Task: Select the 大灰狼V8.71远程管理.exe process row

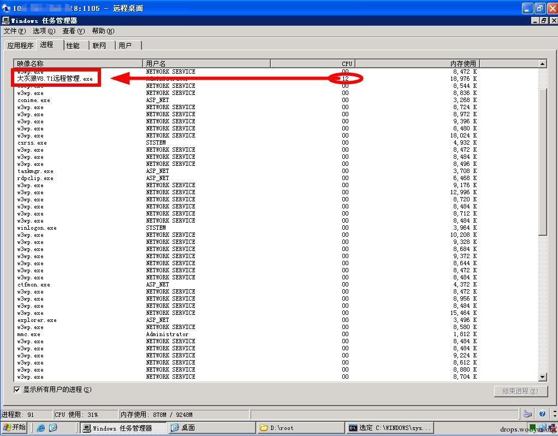Action: (x=276, y=79)
